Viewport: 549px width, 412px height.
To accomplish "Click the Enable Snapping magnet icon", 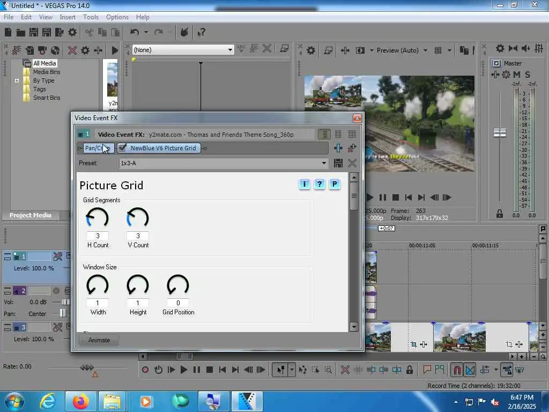I will 457,370.
